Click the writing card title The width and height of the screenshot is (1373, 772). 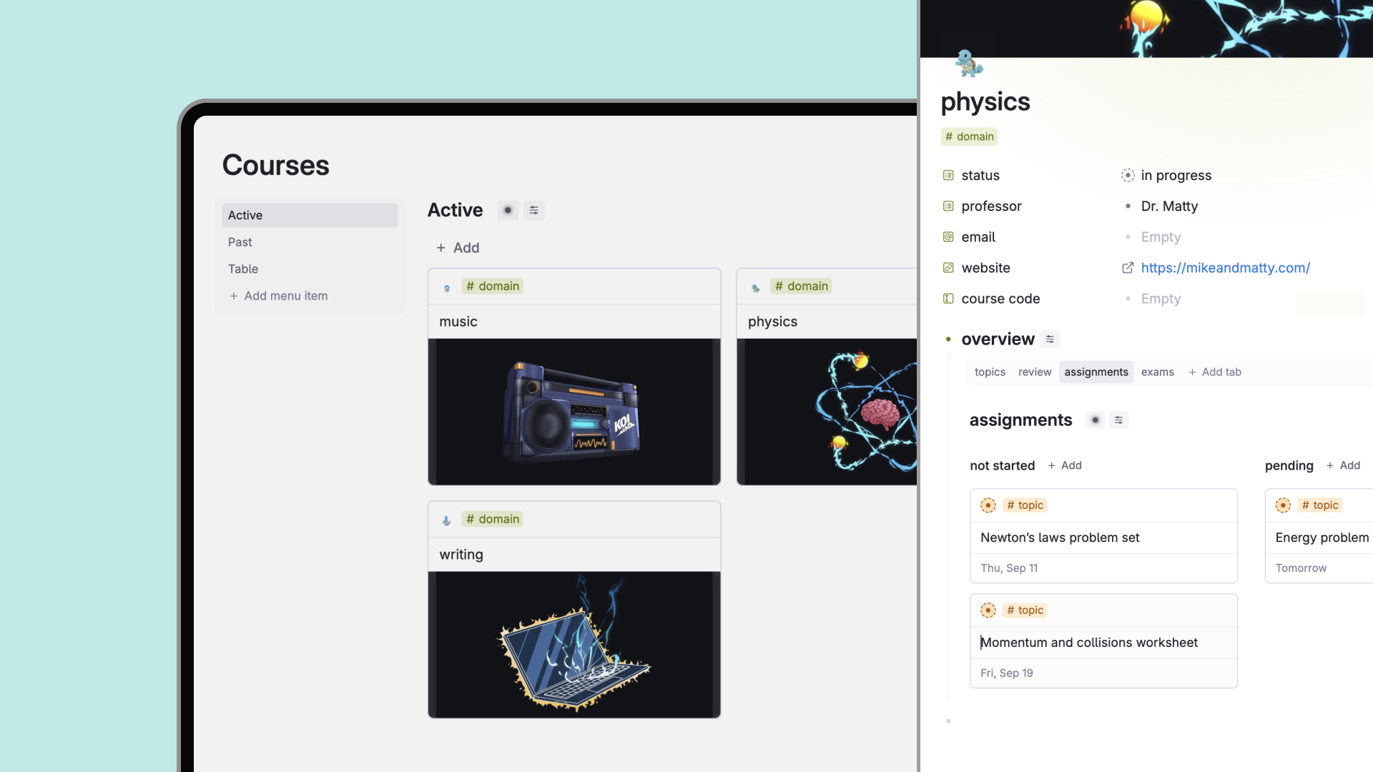tap(461, 555)
